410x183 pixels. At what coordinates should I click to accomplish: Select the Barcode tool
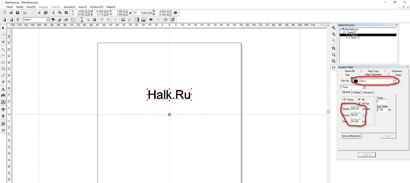tap(3, 110)
